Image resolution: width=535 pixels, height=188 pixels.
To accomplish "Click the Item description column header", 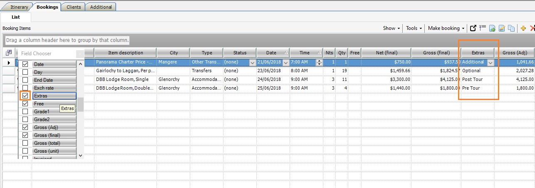I will tap(125, 53).
